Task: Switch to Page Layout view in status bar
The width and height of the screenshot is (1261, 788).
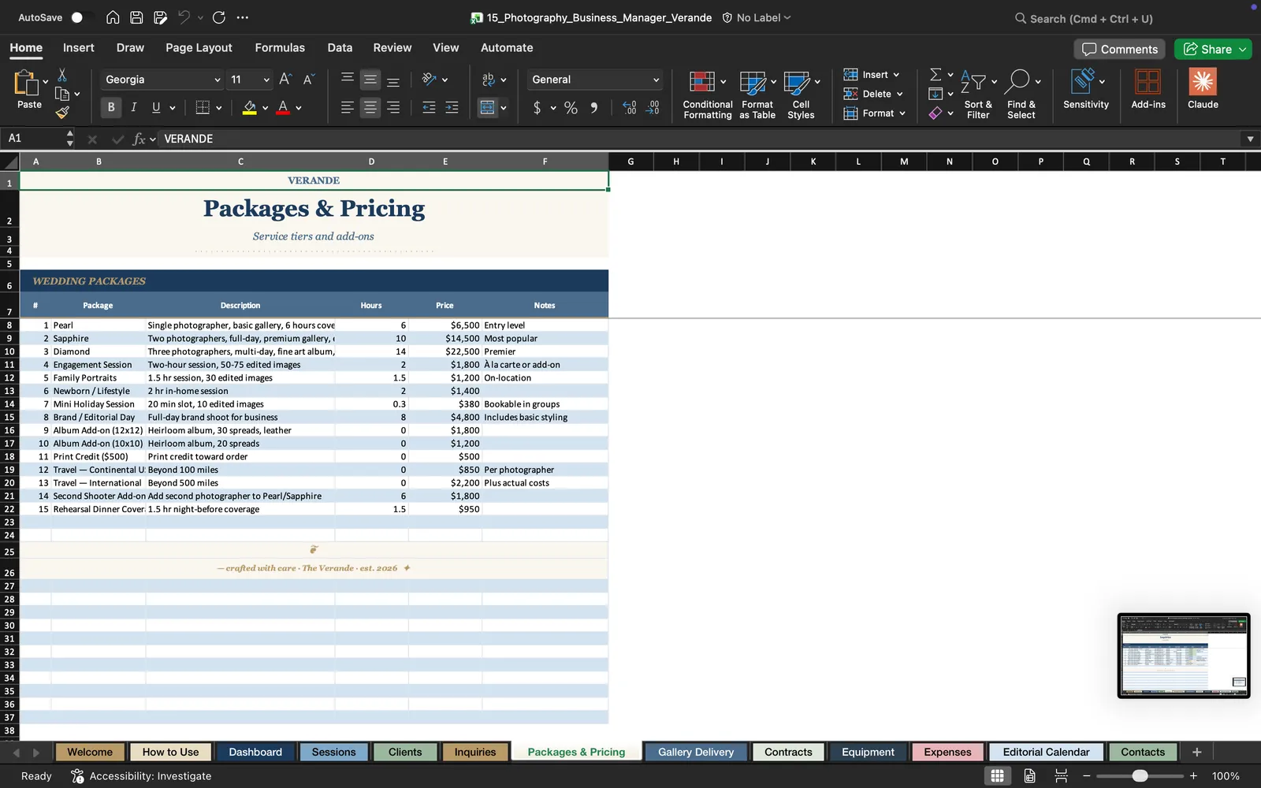Action: click(x=1029, y=775)
